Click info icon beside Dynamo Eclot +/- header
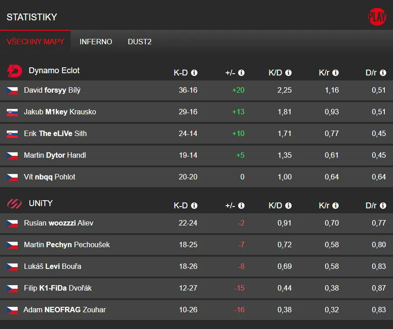Viewport: 393px width, 329px height. pos(241,73)
